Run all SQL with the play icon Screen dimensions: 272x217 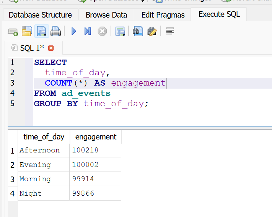(74, 32)
